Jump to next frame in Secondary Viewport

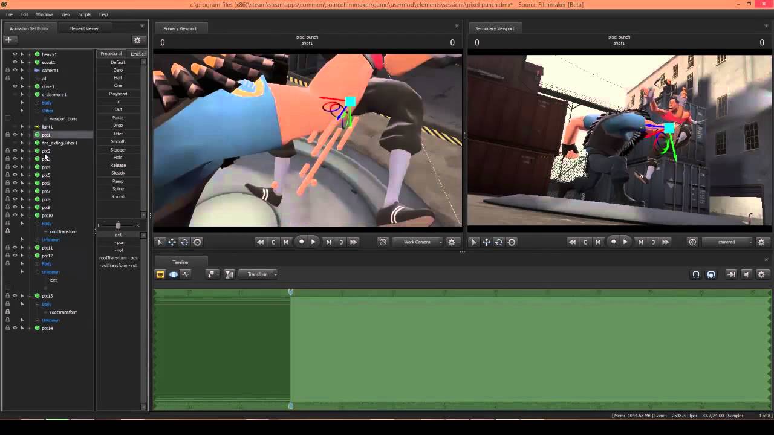640,242
